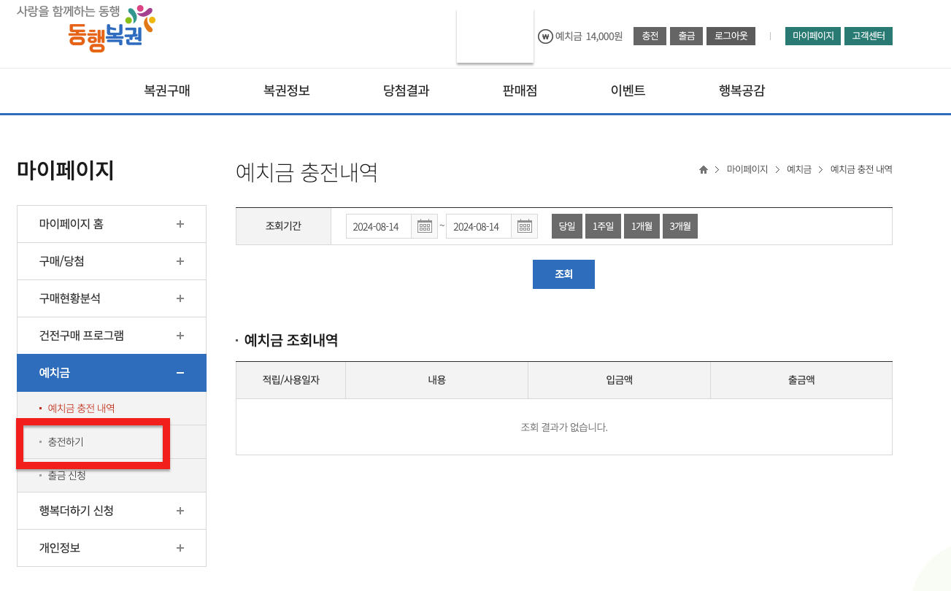
Task: Open the 복권구매 menu
Action: (167, 91)
